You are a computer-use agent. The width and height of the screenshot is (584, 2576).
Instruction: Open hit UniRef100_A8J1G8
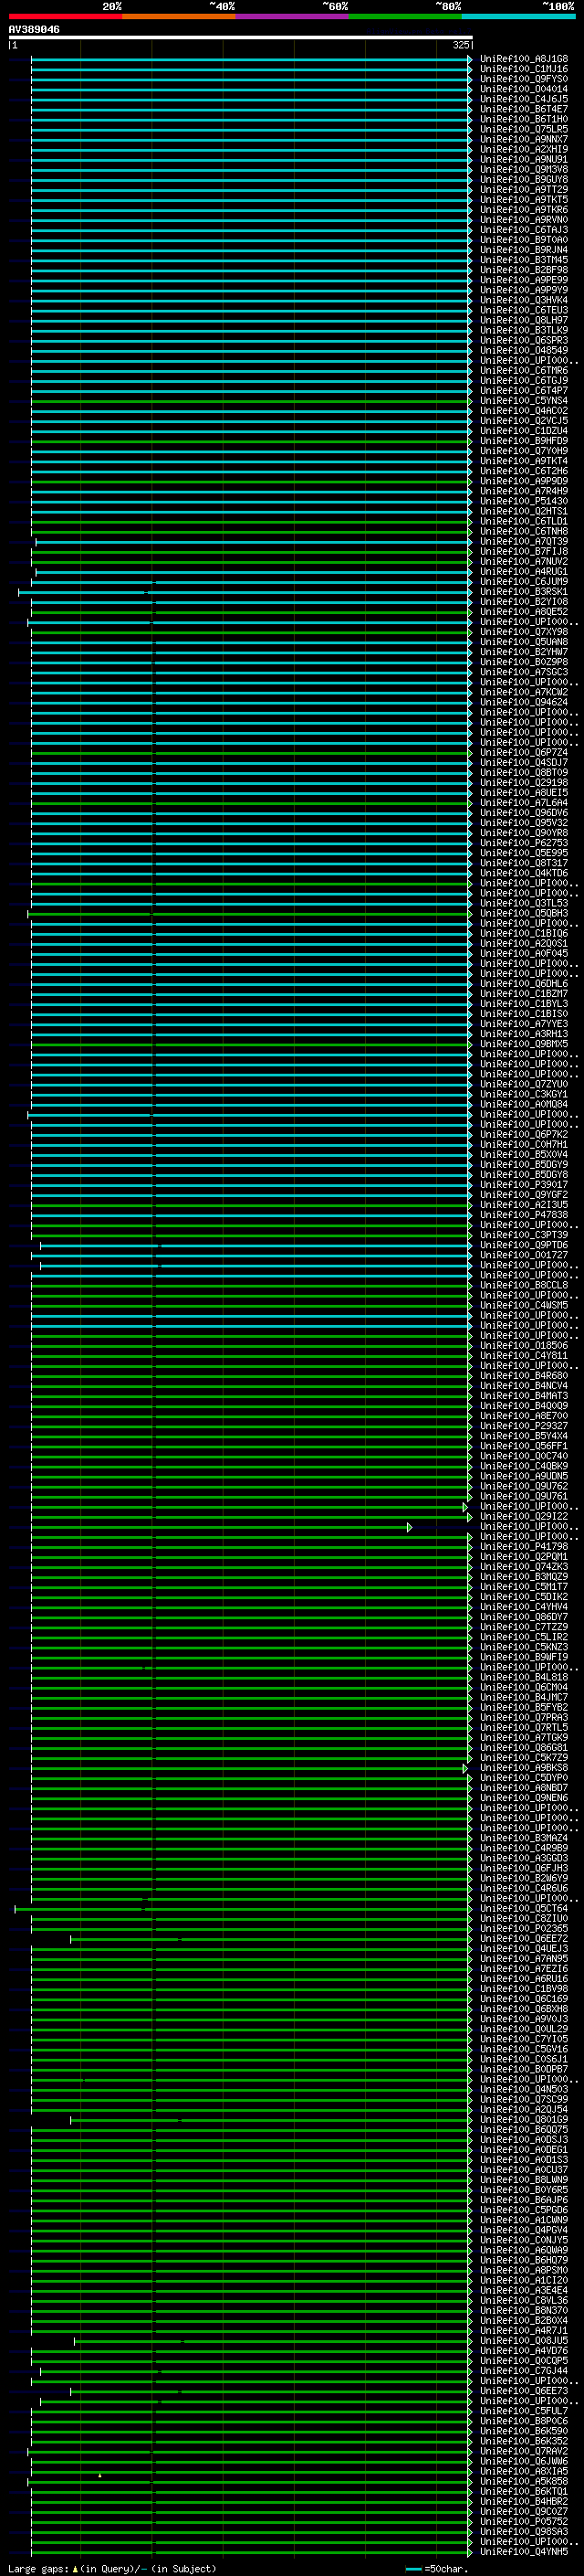click(x=524, y=59)
